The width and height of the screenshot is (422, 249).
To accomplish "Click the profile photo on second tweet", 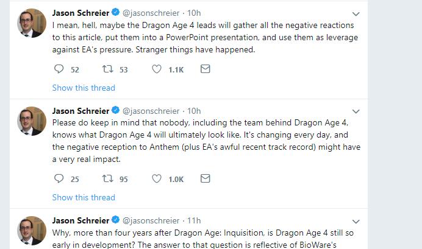I will click(32, 121).
